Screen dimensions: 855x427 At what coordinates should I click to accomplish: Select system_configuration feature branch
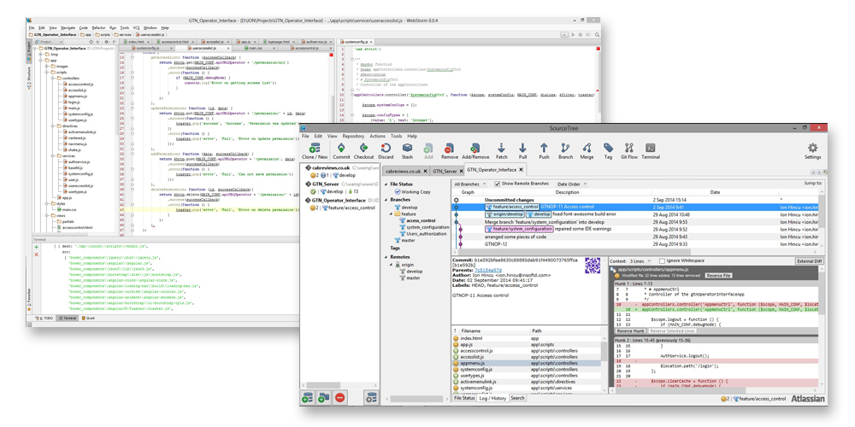[424, 227]
